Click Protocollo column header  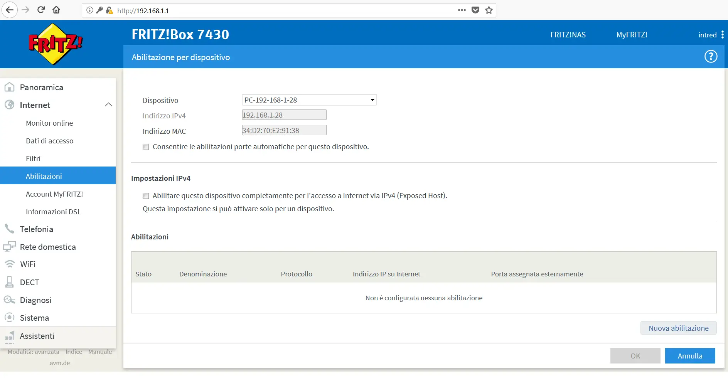pyautogui.click(x=297, y=274)
